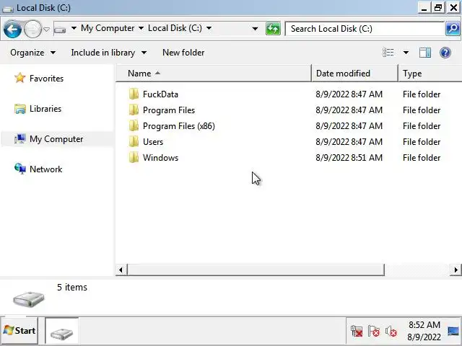Sort by the Type column header
The height and width of the screenshot is (346, 462).
tap(430, 74)
